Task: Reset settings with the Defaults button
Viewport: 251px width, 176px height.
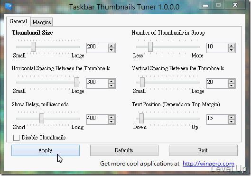Action: 124,150
